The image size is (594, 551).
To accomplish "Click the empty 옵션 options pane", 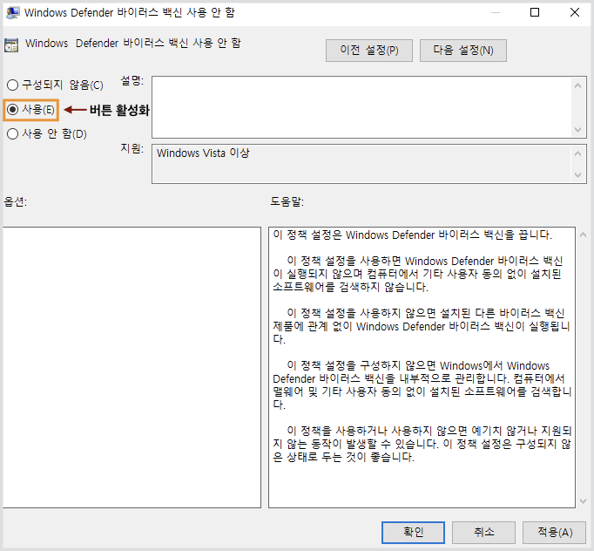I will (x=132, y=367).
